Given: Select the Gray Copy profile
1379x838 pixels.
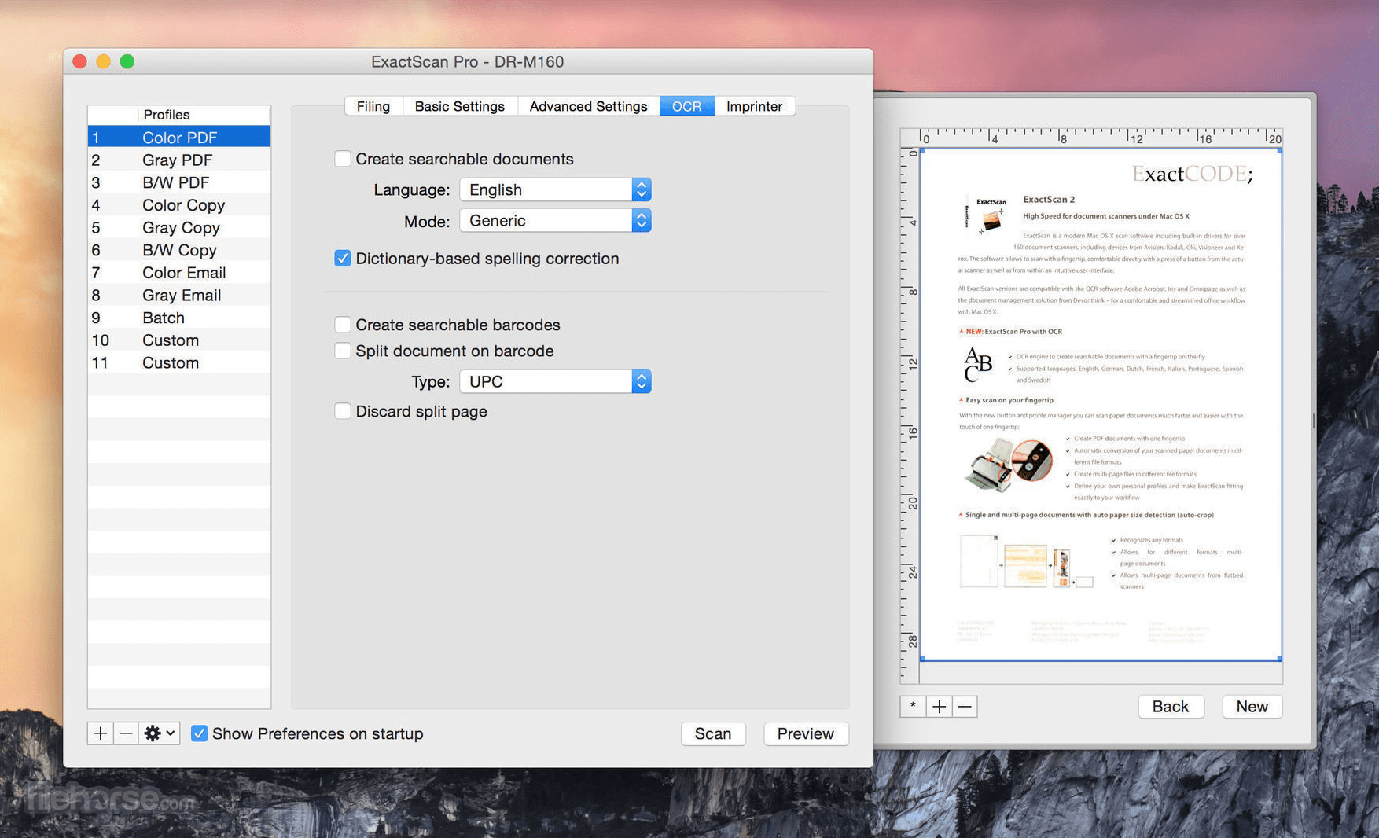Looking at the screenshot, I should coord(179,227).
